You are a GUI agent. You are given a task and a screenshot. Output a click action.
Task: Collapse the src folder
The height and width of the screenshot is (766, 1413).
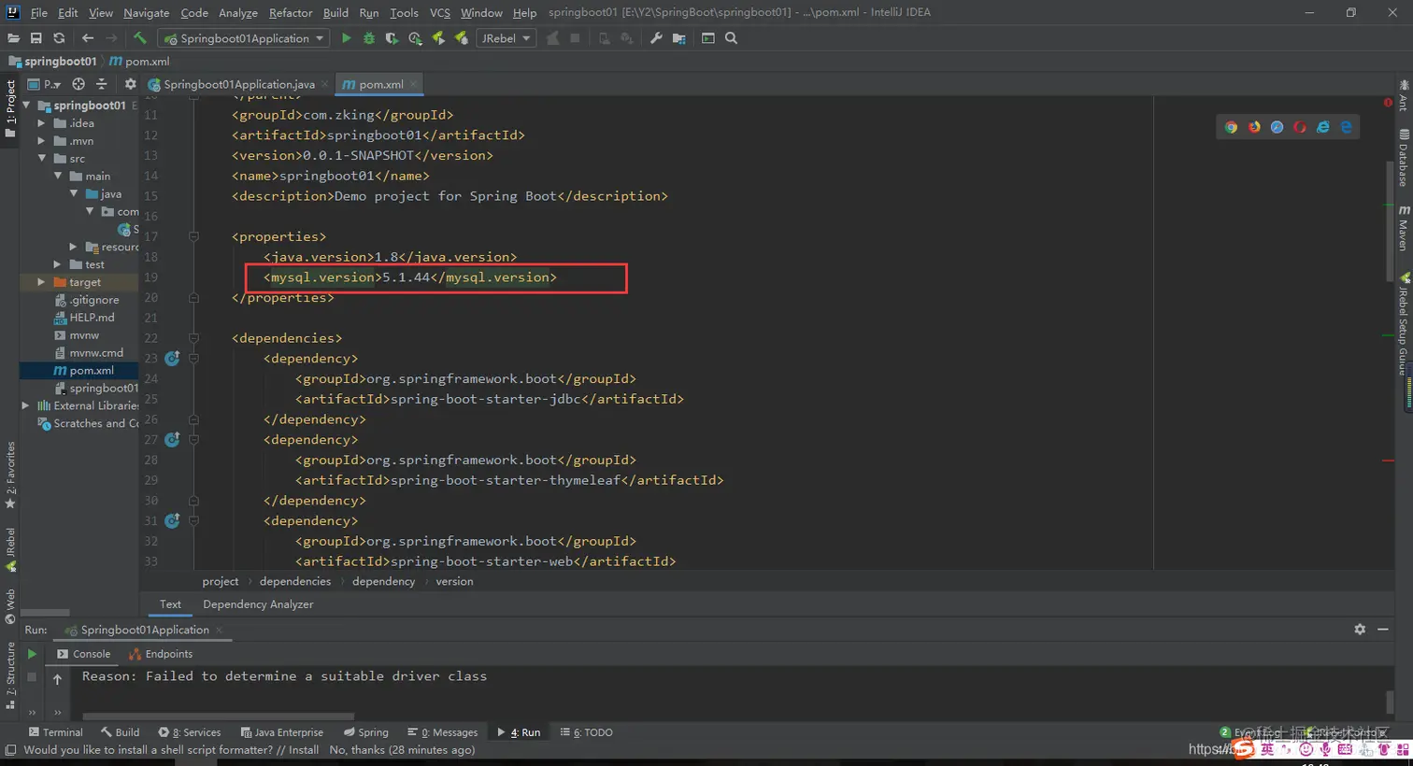[42, 159]
